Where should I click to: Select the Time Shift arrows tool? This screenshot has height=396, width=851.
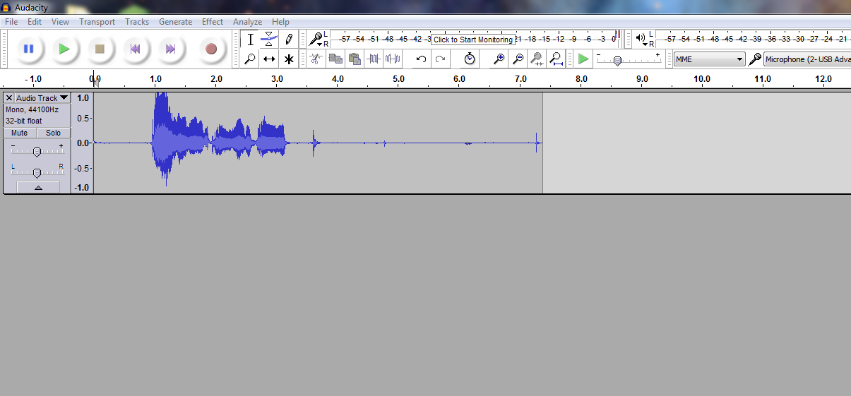pyautogui.click(x=269, y=59)
